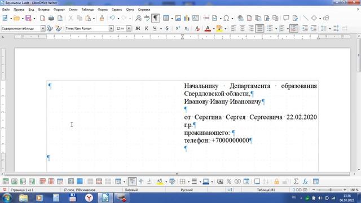361x203 pixels.
Task: Toggle superscript
Action: (178, 29)
